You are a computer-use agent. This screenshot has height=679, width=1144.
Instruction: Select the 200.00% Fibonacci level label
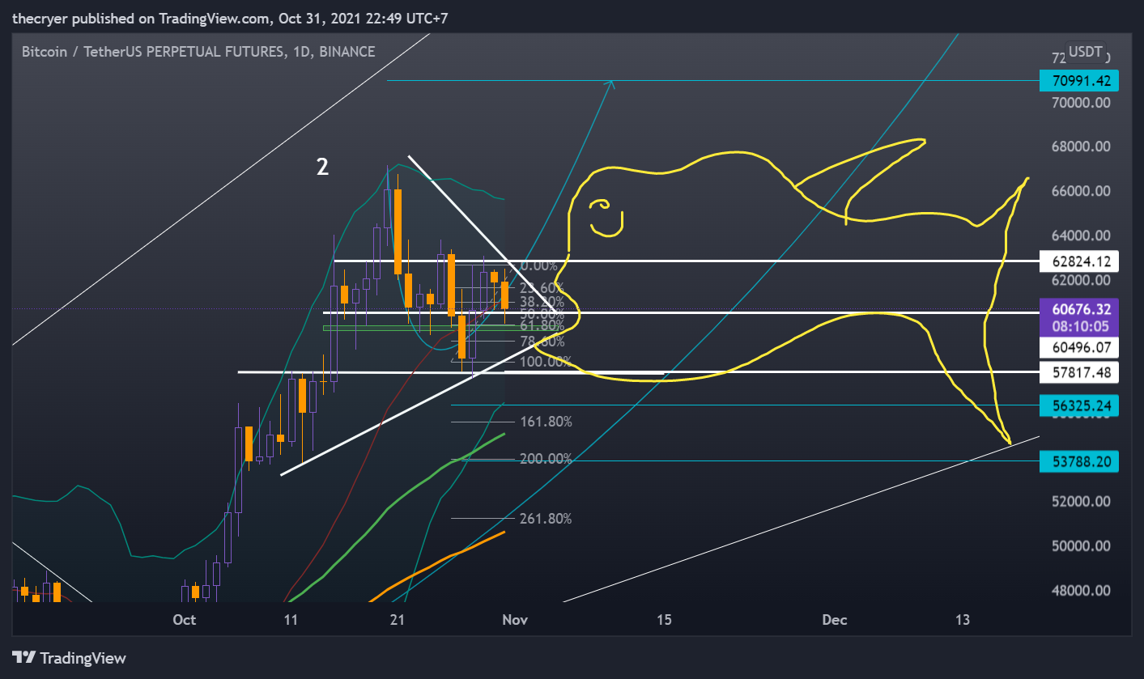tap(546, 459)
